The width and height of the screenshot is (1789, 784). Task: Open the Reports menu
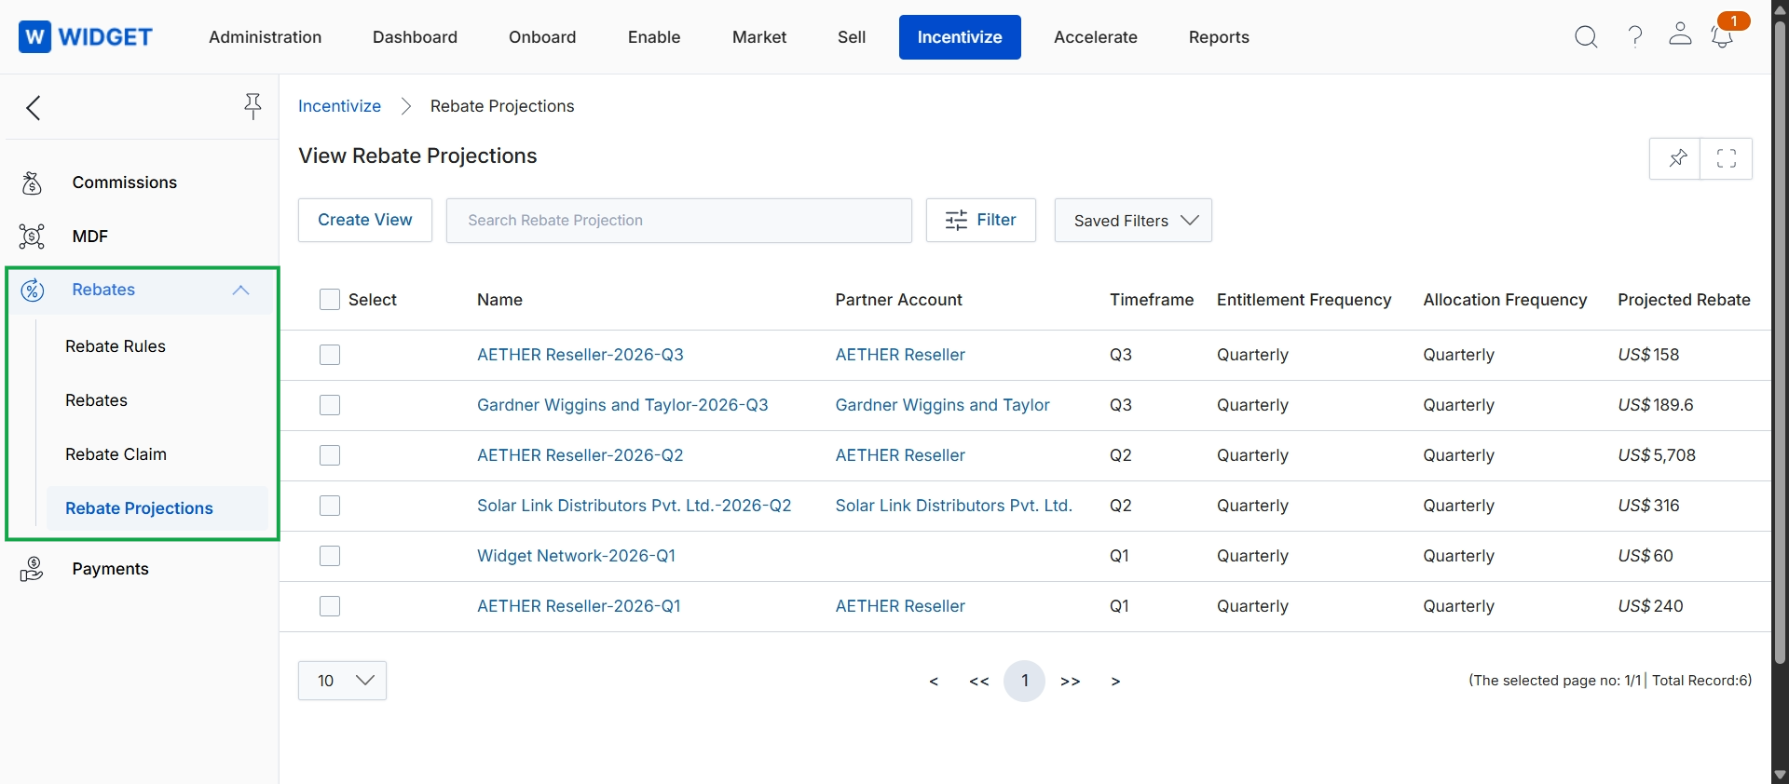[x=1219, y=37]
